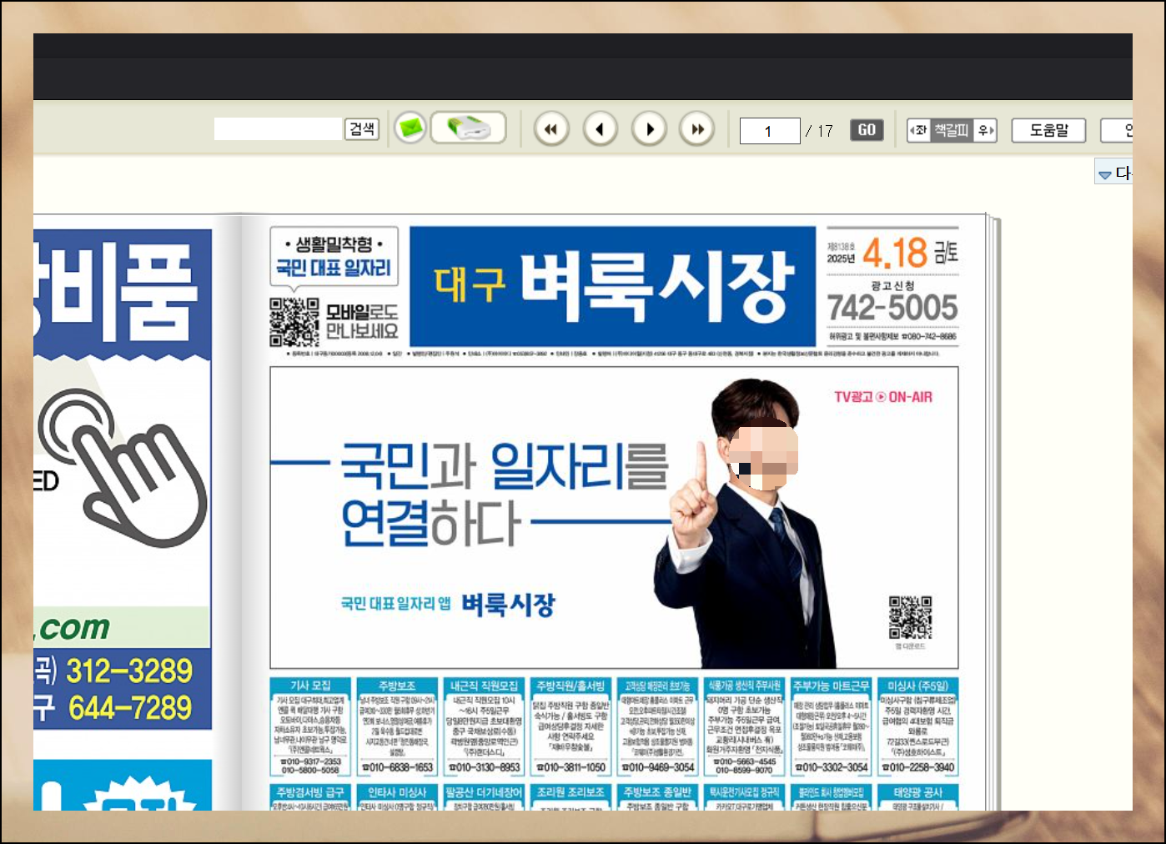Open the 주방경서빙 급구 ad header
1166x844 pixels.
[310, 792]
